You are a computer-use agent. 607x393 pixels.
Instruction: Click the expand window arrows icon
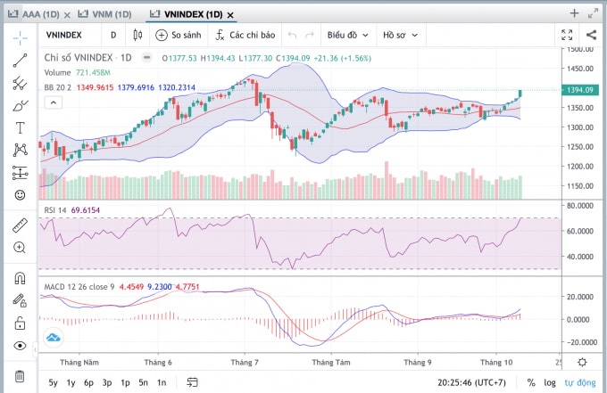(593, 13)
